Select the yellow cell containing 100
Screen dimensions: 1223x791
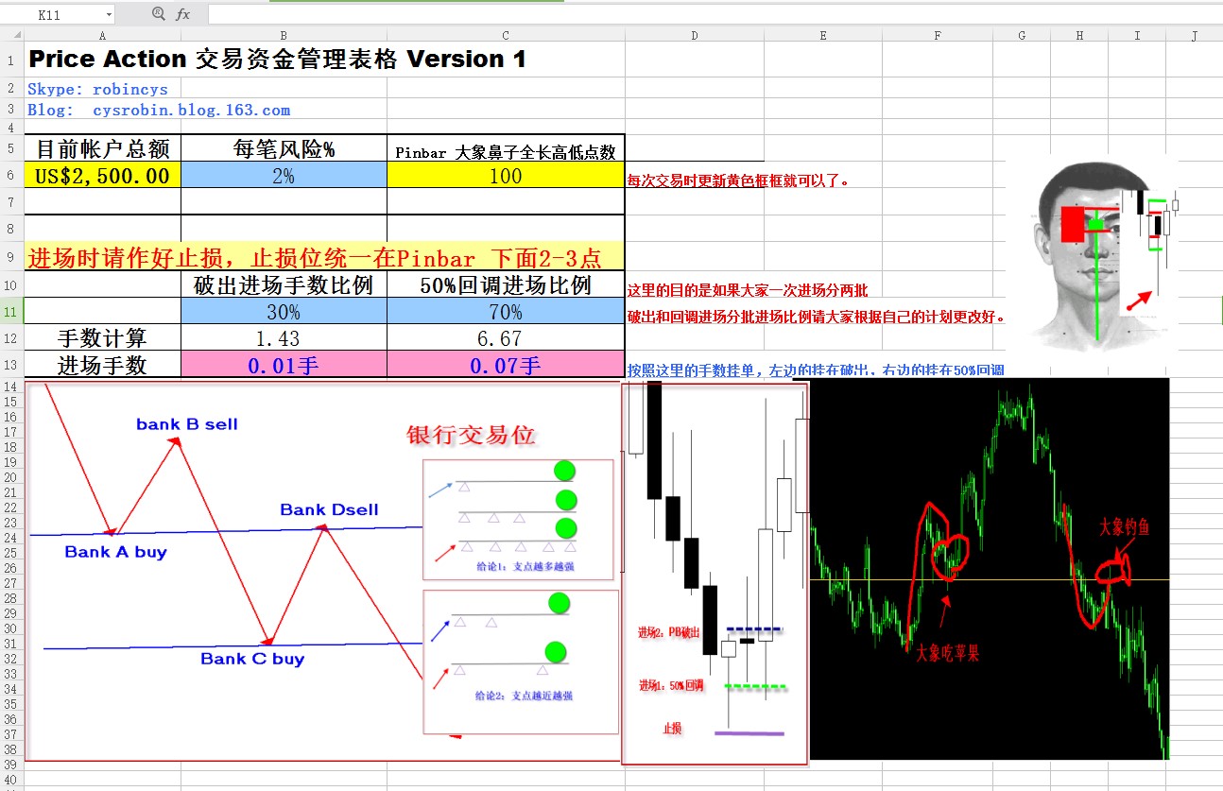coord(506,175)
